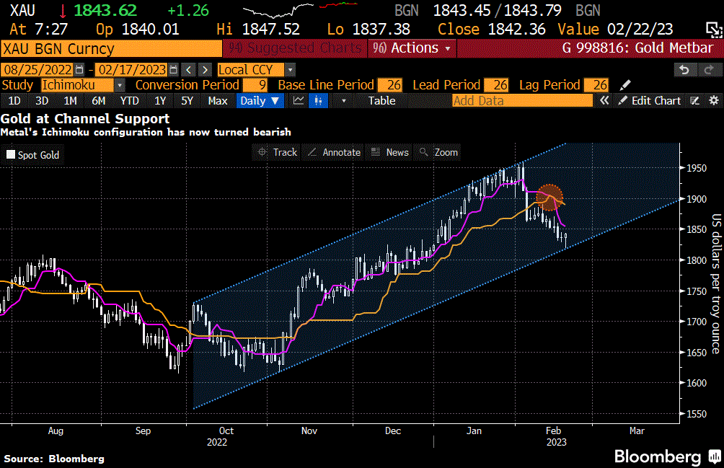Image resolution: width=724 pixels, height=468 pixels.
Task: Click the Op value 1840.01
Action: (150, 30)
